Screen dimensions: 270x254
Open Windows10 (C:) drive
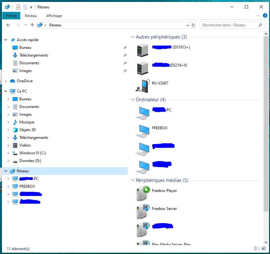33,153
